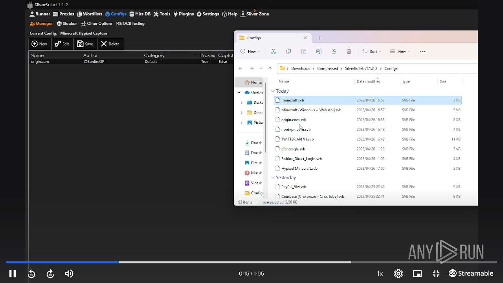Viewport: 503px width, 283px height.
Task: Add a new Explorer tab
Action: click(x=319, y=38)
